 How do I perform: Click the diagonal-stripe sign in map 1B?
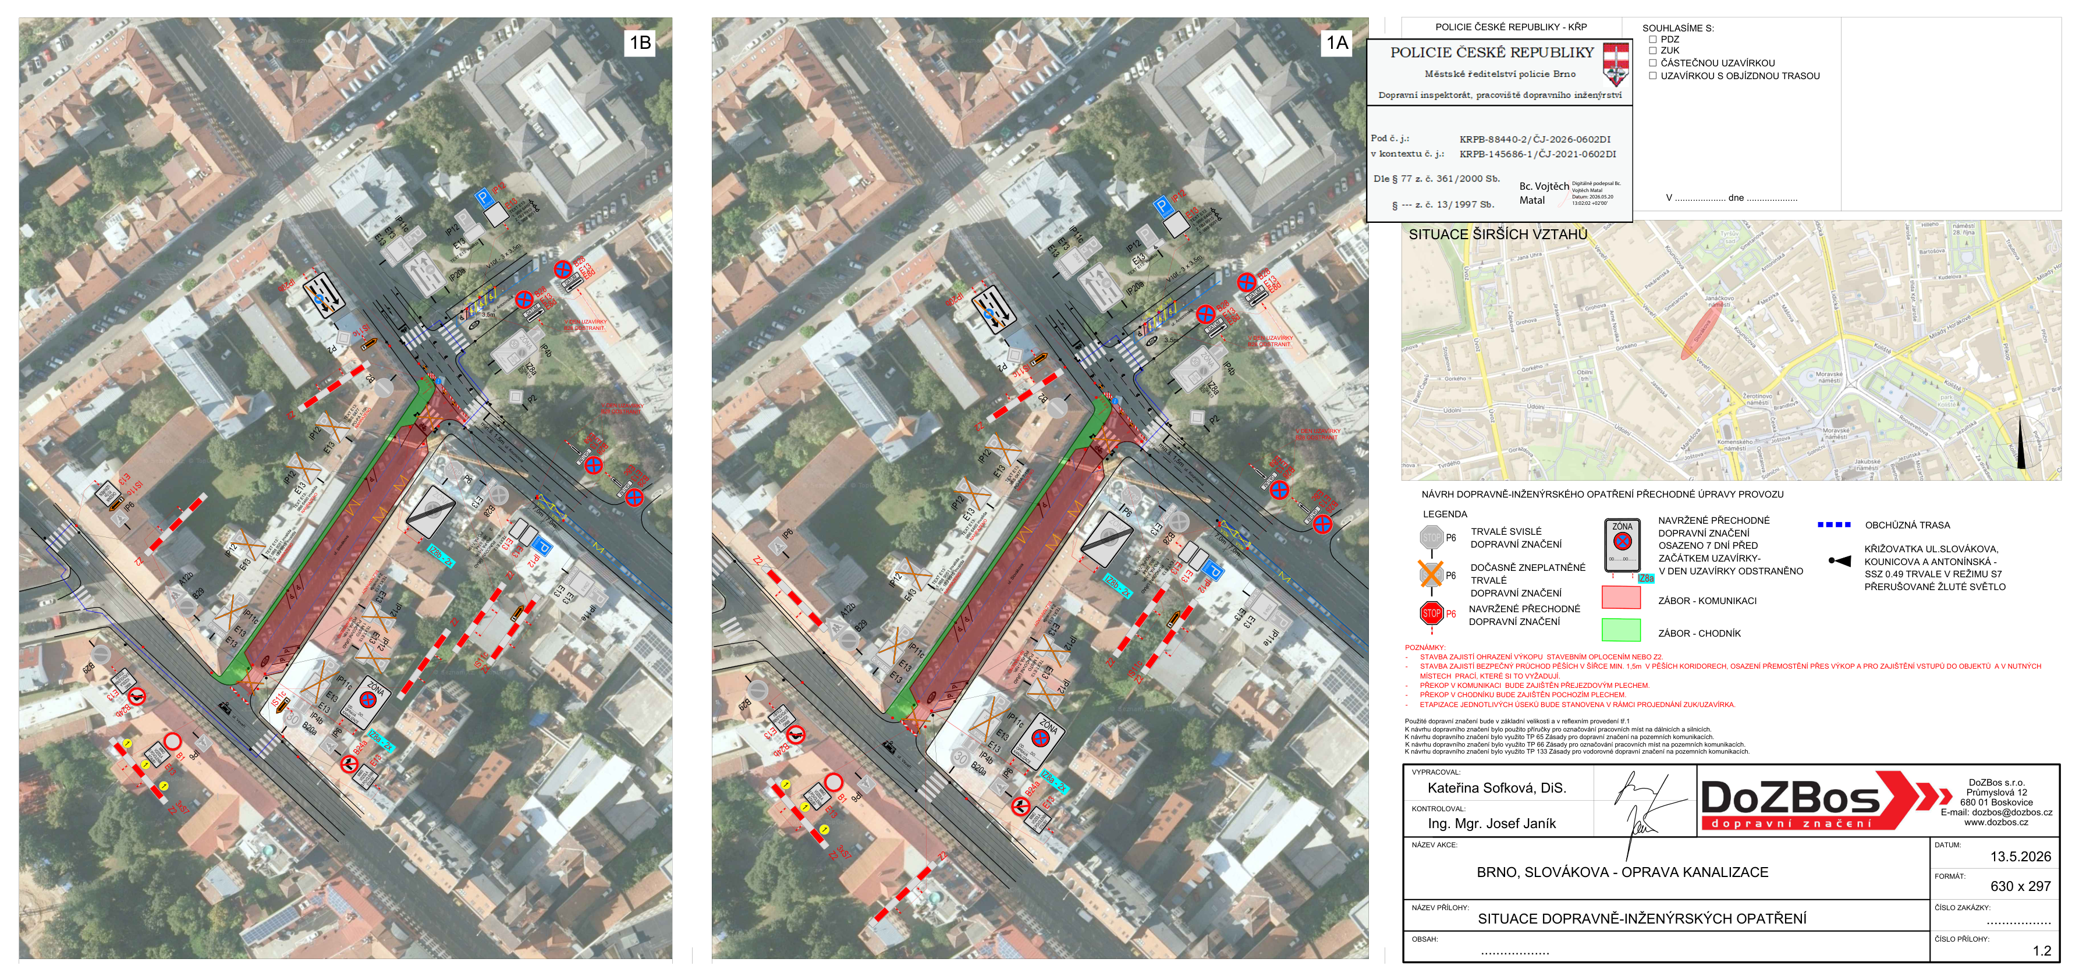(x=431, y=512)
